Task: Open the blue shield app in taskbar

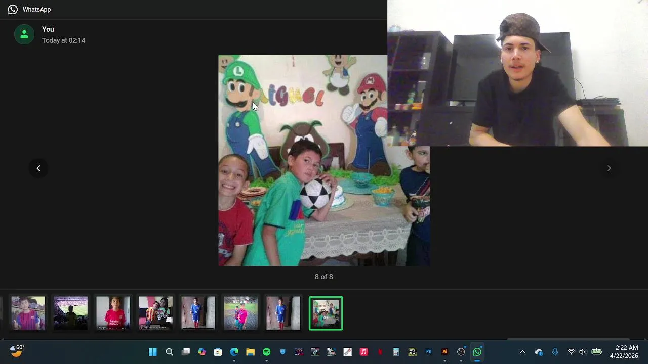Action: click(x=283, y=352)
